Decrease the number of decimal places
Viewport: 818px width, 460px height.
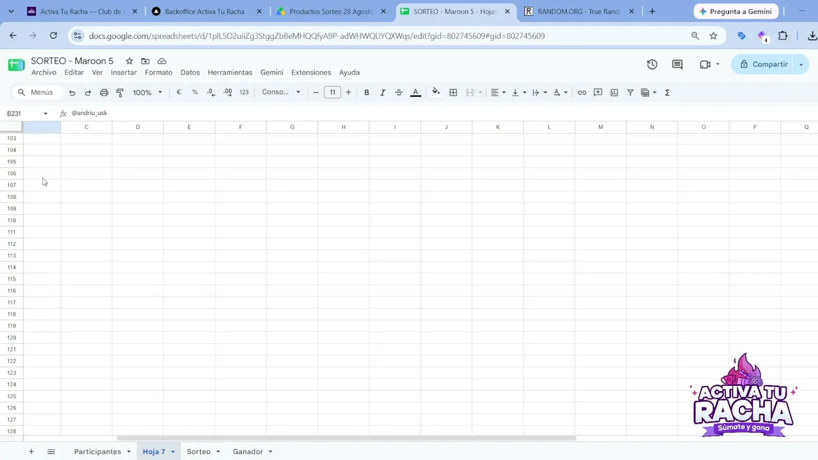[x=211, y=93]
